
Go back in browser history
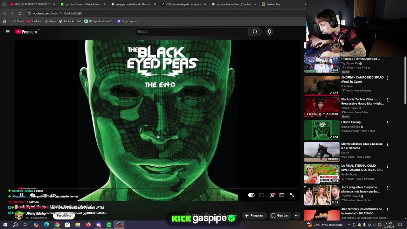pos(4,13)
